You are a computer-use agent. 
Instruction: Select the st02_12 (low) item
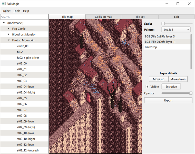click(24, 145)
